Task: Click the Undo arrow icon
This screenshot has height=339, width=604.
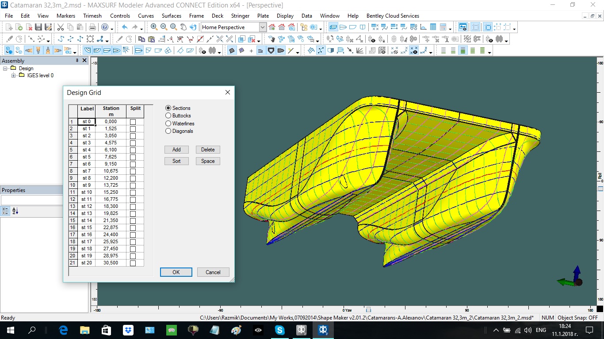Action: 125,27
